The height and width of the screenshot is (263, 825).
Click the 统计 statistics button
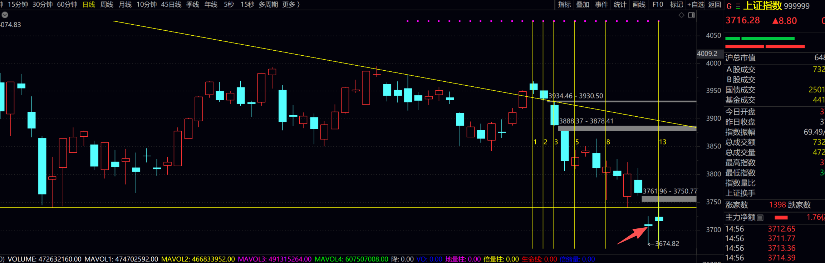pyautogui.click(x=620, y=5)
